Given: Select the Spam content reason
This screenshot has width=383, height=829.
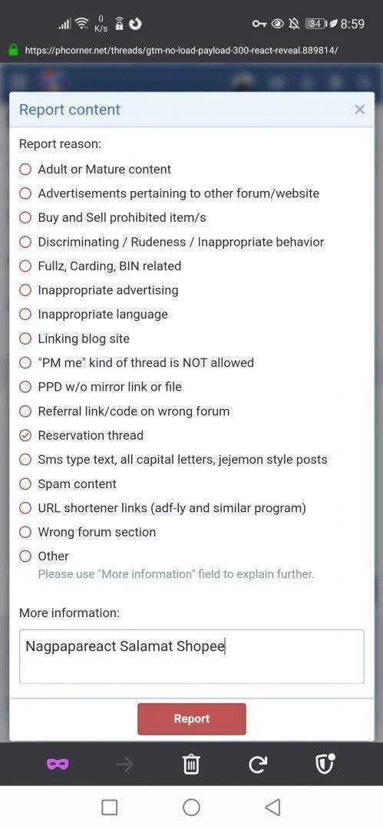Looking at the screenshot, I should tap(68, 484).
